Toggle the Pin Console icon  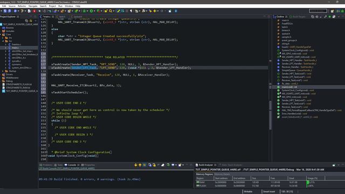click(168, 165)
